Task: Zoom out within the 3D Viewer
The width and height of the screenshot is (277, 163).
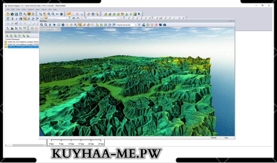Action: pyautogui.click(x=46, y=25)
